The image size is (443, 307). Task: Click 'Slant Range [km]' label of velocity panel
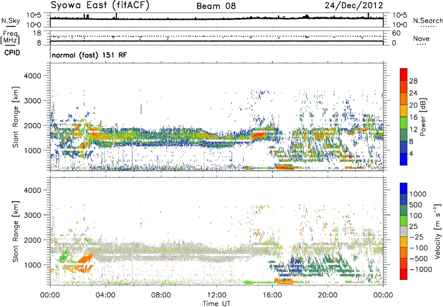(16, 232)
